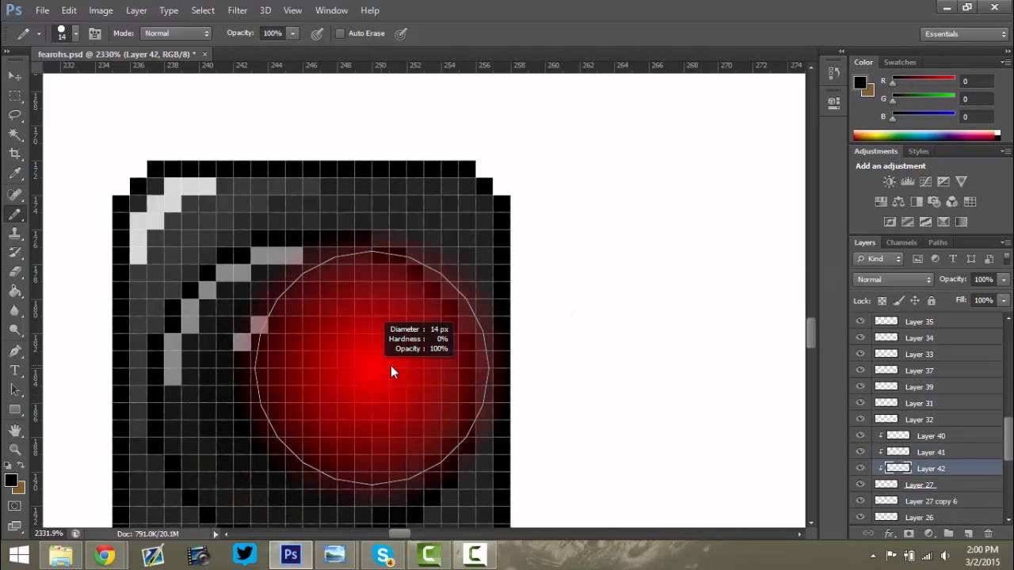Hide Layer 37

tap(860, 370)
